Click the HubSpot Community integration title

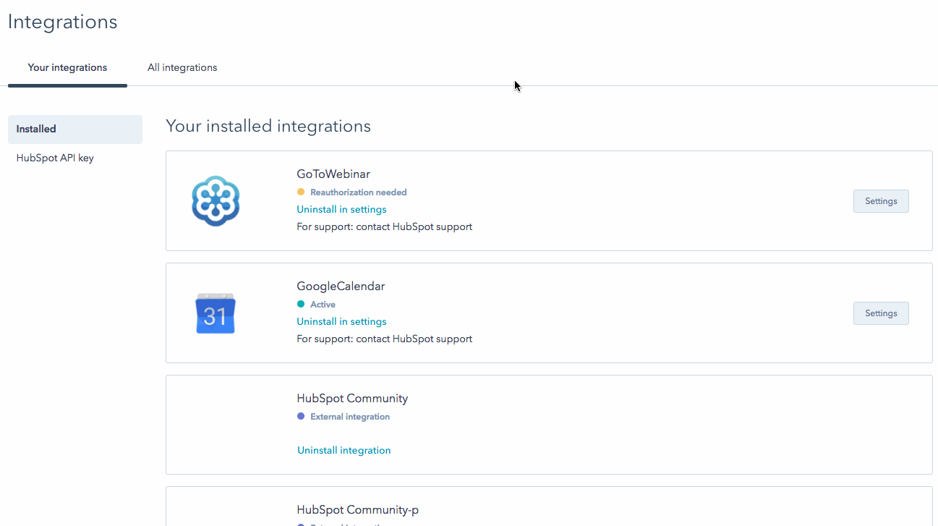352,398
